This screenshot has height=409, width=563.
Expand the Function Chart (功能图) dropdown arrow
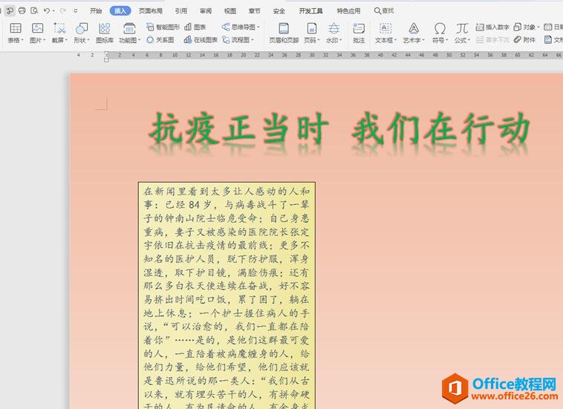139,40
